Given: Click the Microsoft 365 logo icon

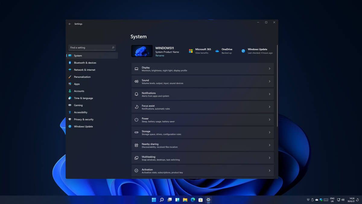Looking at the screenshot, I should pos(191,51).
